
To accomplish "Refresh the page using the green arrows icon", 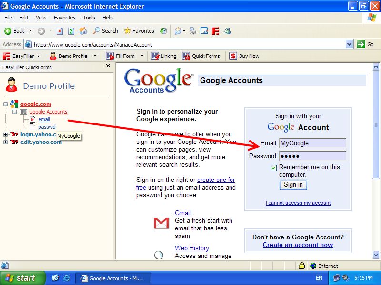I will pos(71,31).
